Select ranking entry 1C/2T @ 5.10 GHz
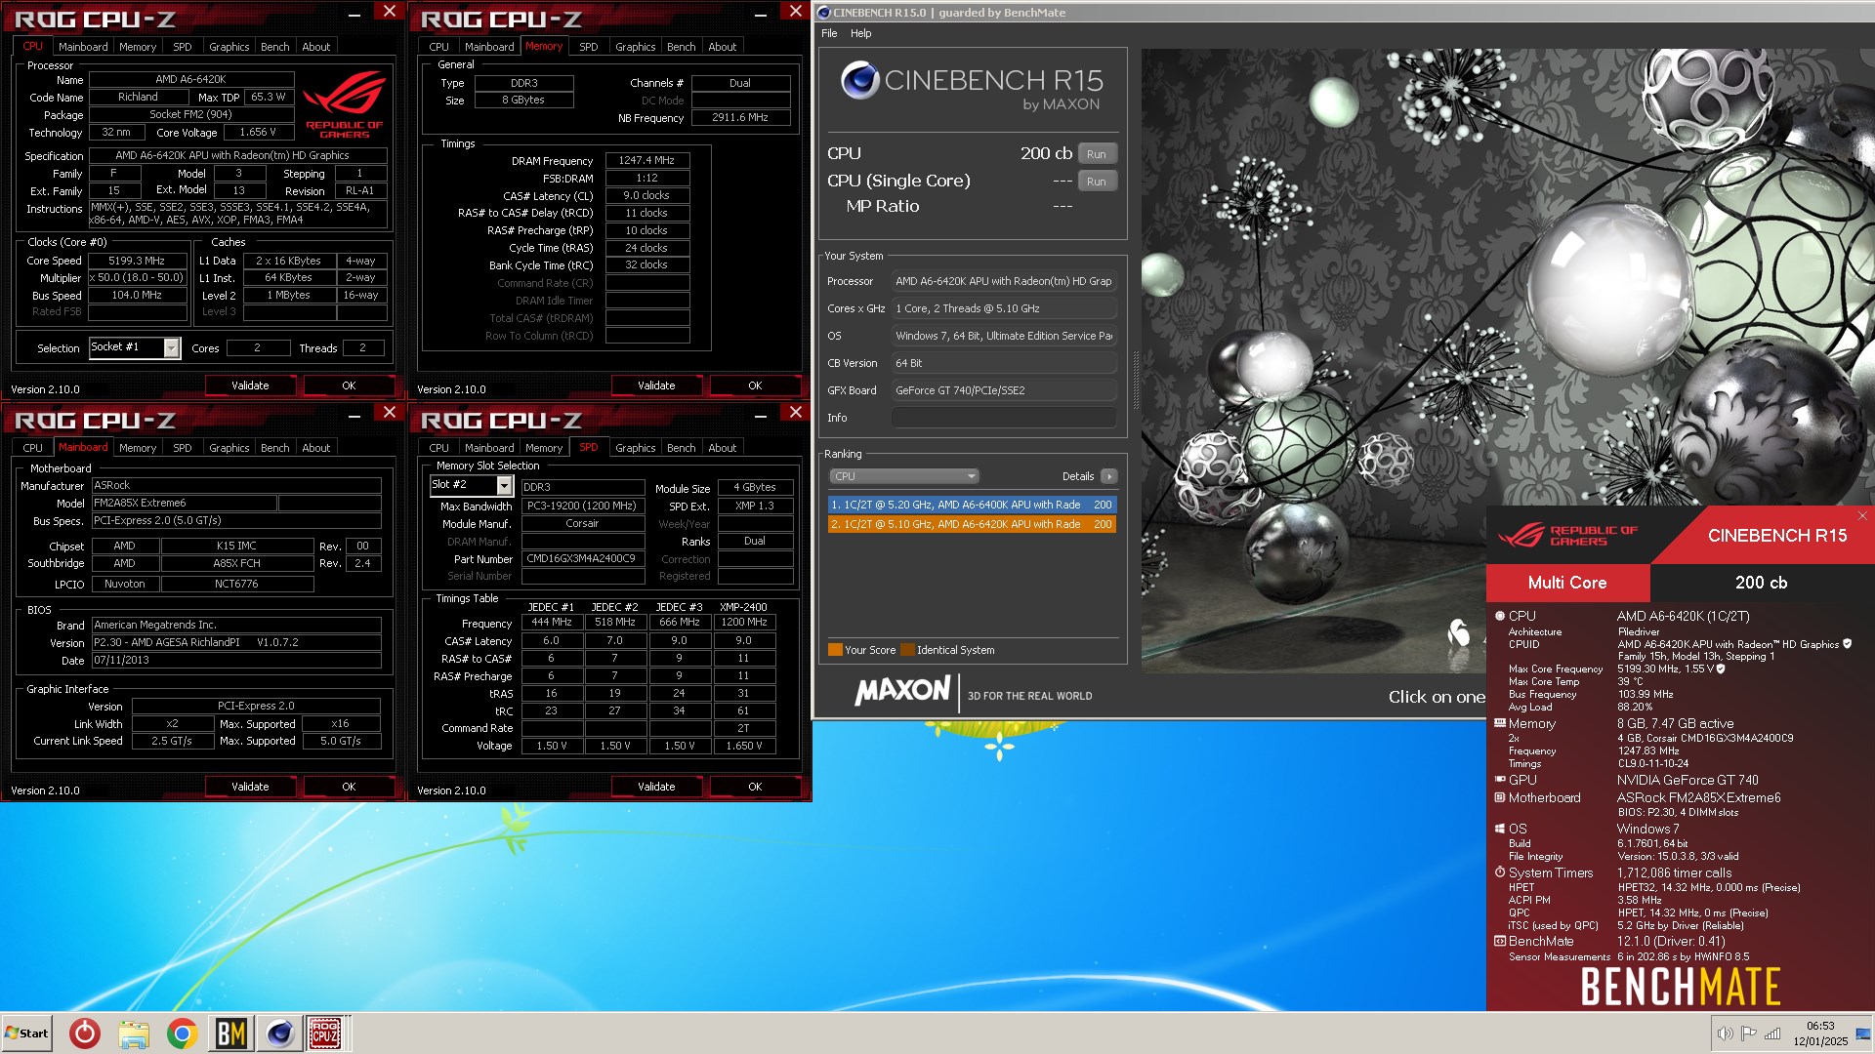The width and height of the screenshot is (1875, 1054). (972, 524)
